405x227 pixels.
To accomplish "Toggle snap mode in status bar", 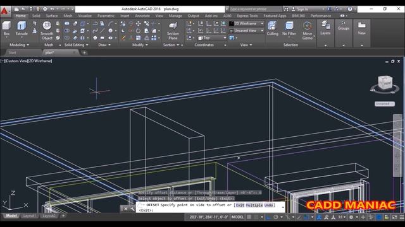I will coord(256,217).
